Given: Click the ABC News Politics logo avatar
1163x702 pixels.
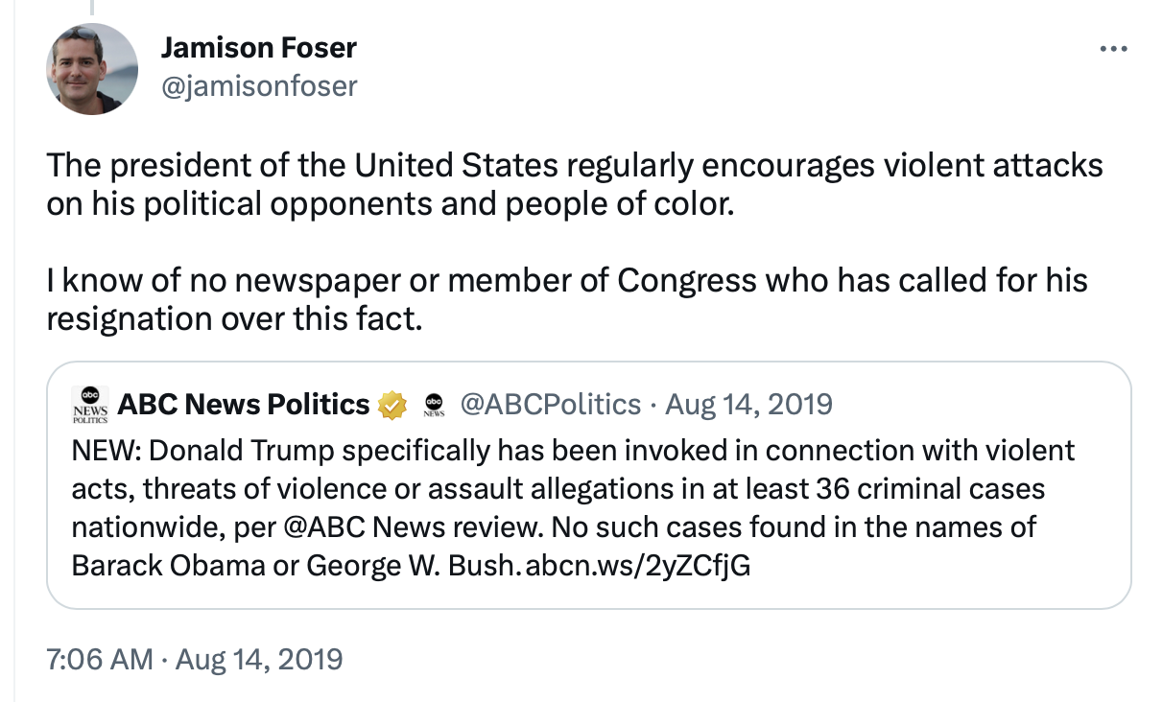Looking at the screenshot, I should [90, 405].
